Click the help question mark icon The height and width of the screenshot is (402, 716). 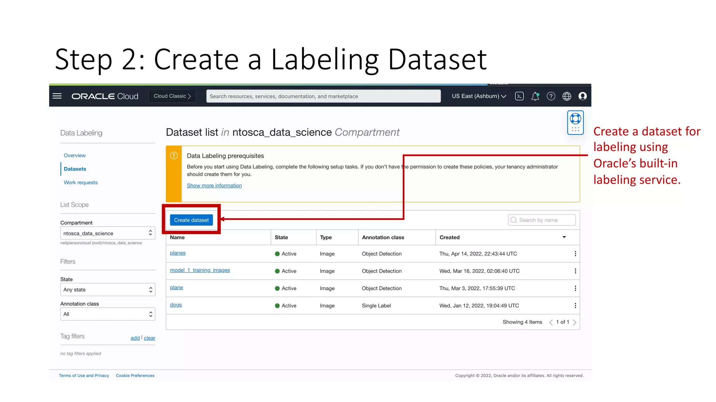click(x=551, y=96)
